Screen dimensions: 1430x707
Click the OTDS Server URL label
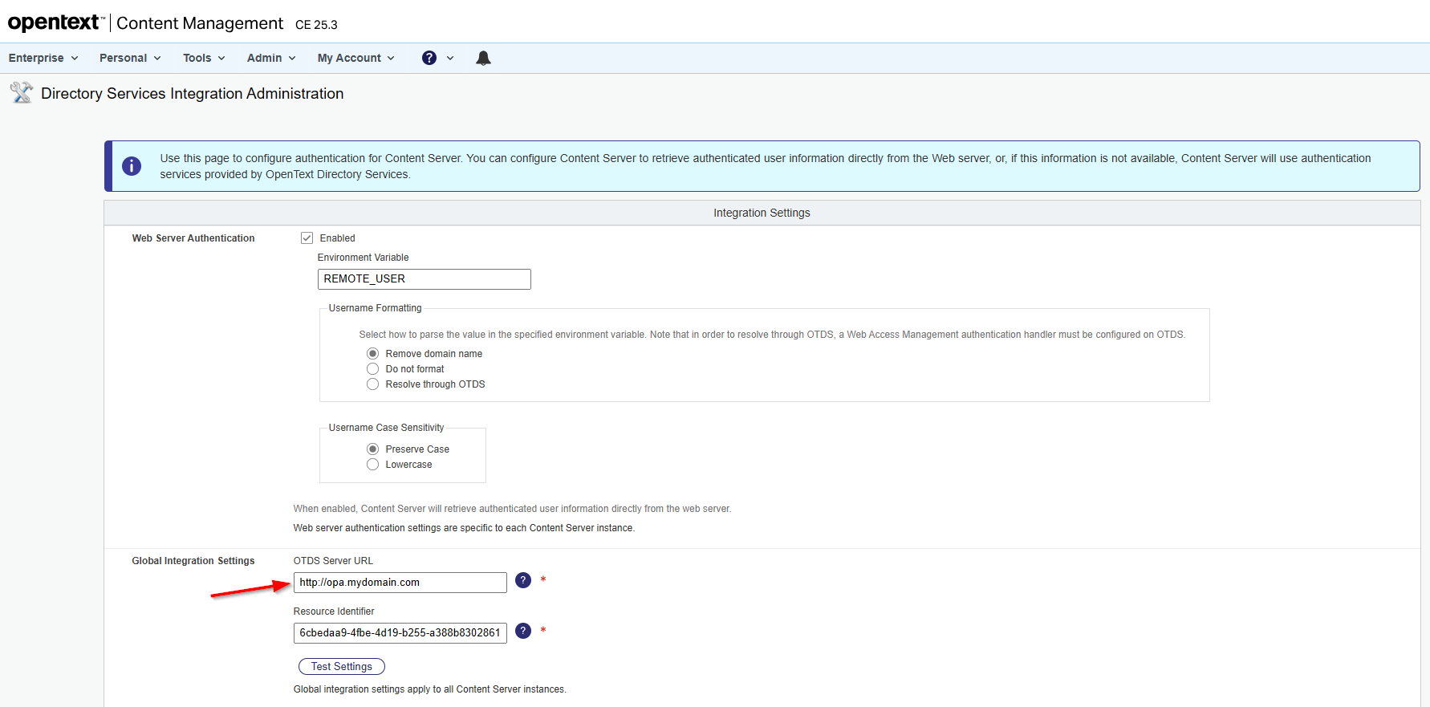[333, 561]
